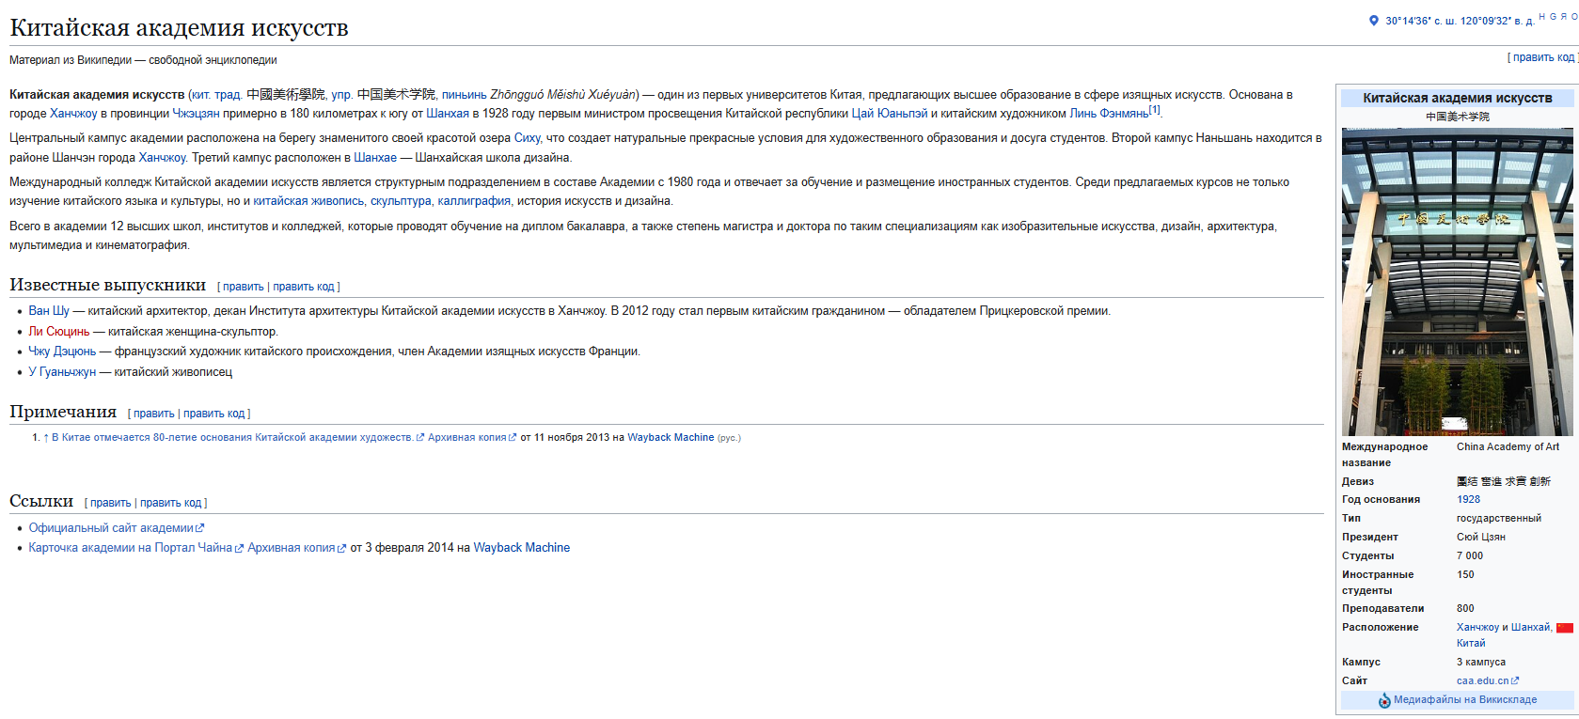
Task: Click the [1] footnote reference superscript
Action: 1155,110
